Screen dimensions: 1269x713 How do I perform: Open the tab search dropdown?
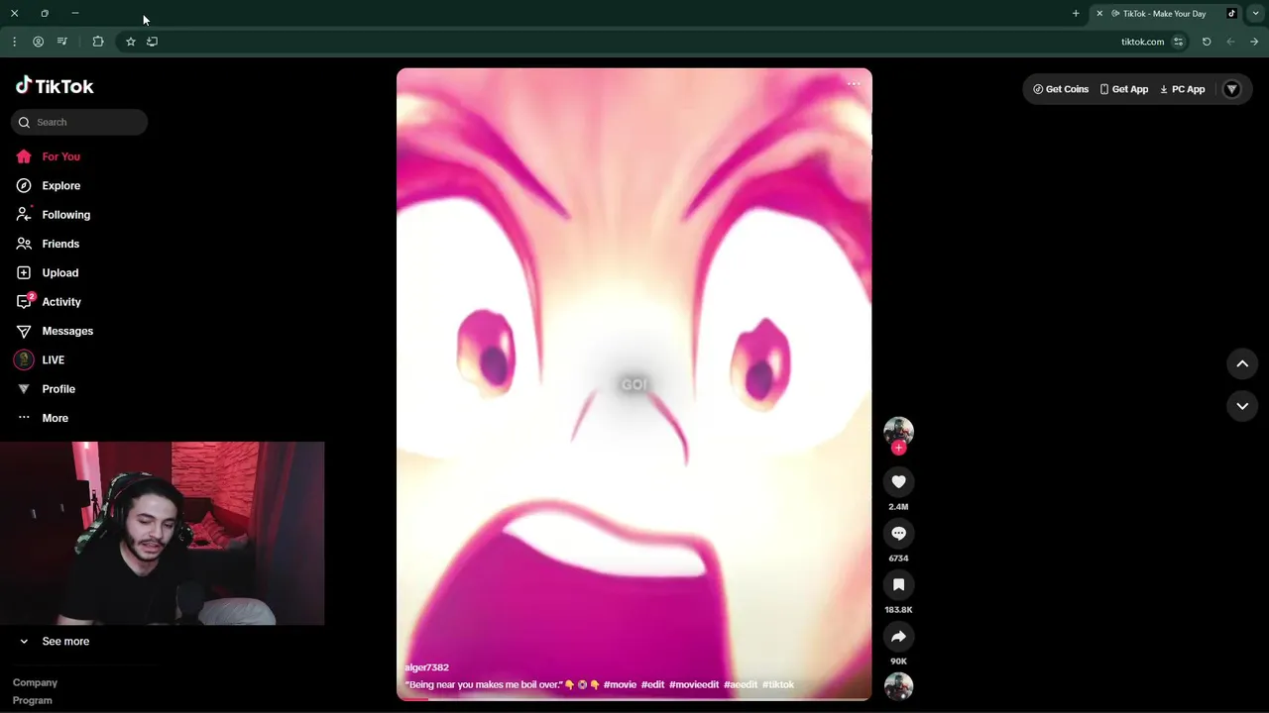[x=1255, y=14]
